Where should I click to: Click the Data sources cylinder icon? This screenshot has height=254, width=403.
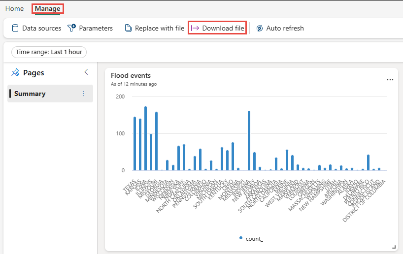point(15,28)
